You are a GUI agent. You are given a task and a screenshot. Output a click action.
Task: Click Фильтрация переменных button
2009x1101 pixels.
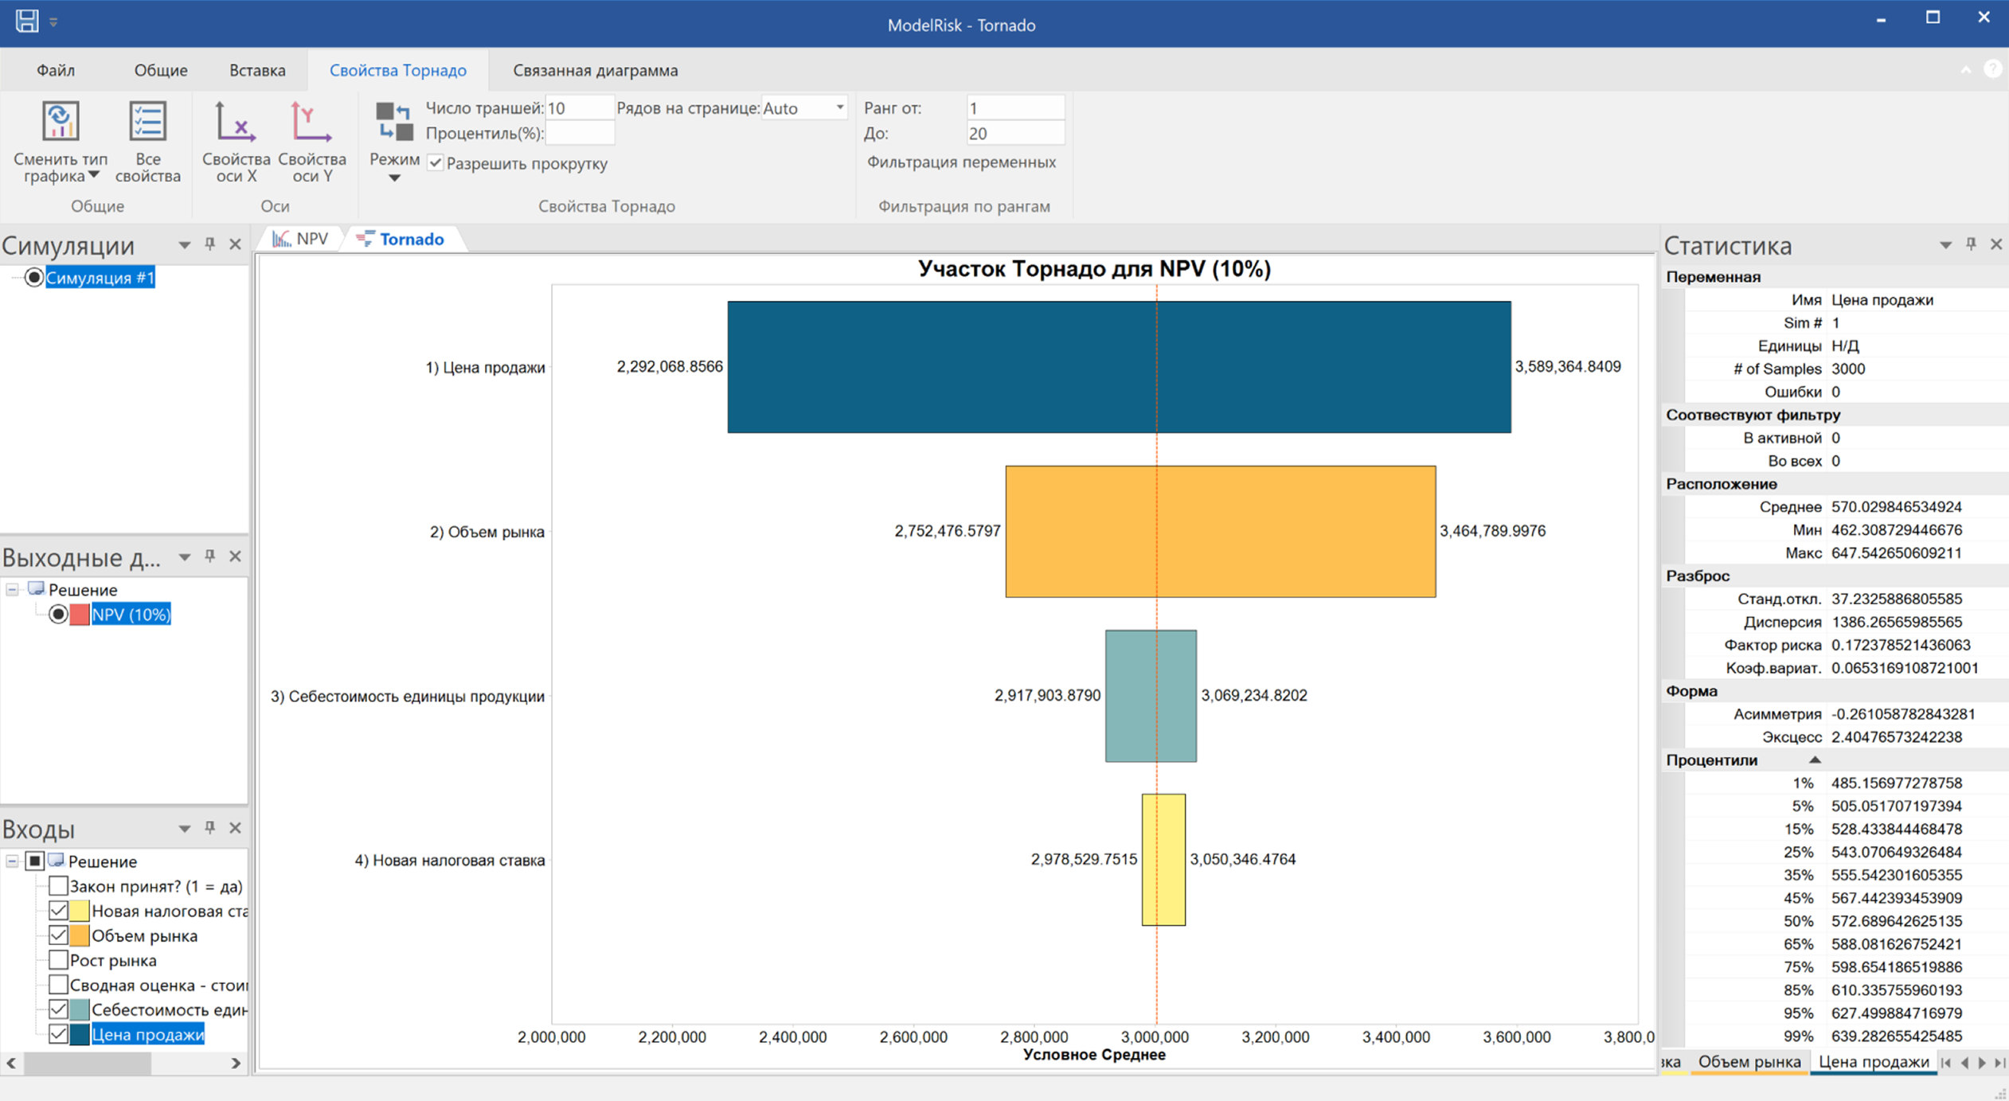(961, 162)
